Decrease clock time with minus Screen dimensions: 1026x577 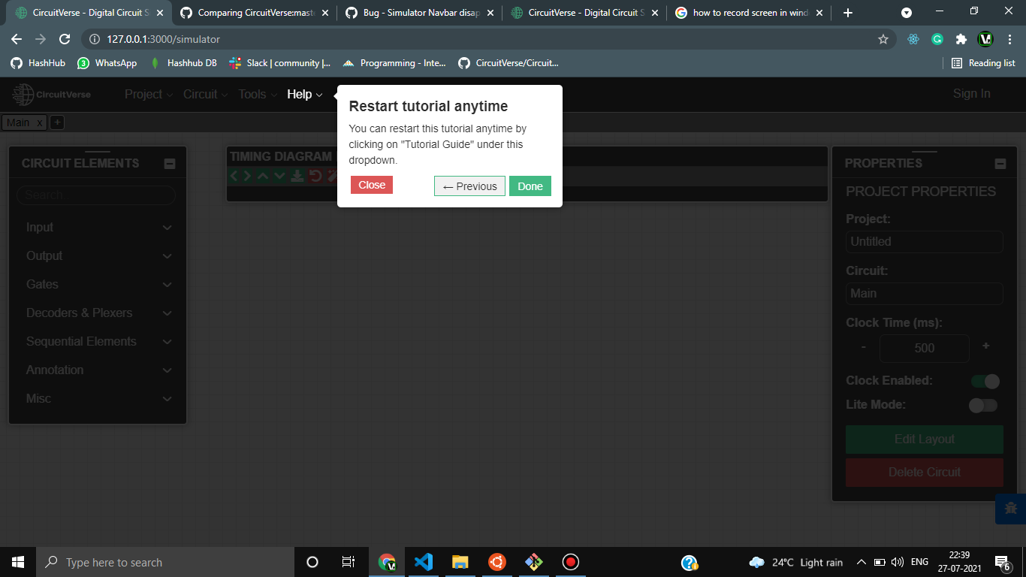[x=864, y=346]
